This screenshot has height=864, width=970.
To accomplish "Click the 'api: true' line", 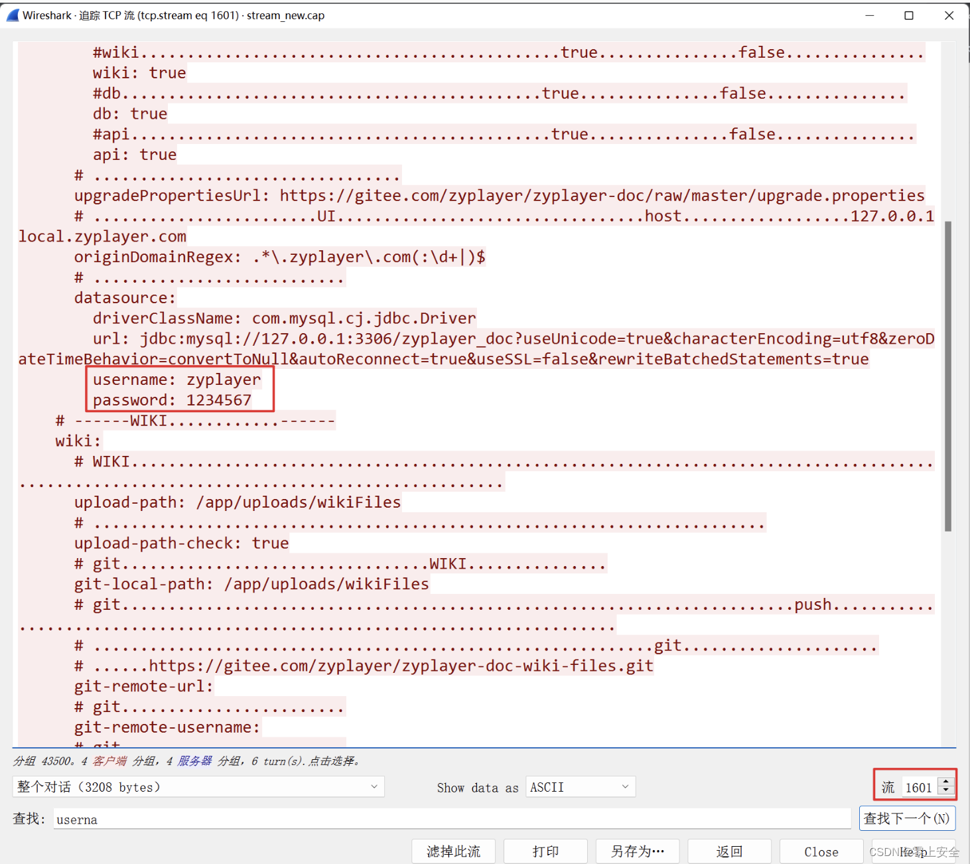I will [x=135, y=155].
